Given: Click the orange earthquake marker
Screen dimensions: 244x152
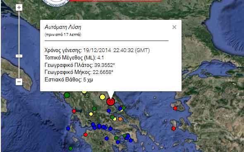Looking at the screenshot, I should [x=120, y=119].
